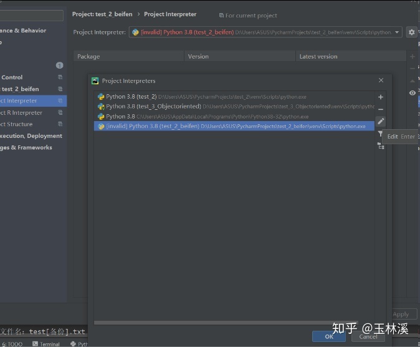
Task: Open Languages & Frameworks settings category
Action: (x=33, y=148)
